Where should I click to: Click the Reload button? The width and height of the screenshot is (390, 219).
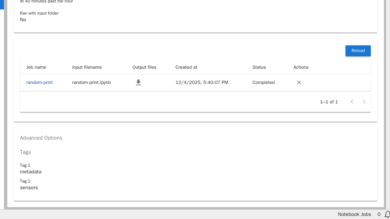(358, 51)
